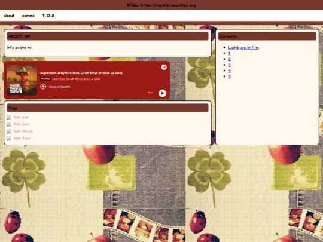The width and height of the screenshot is (323, 242).
Task: Open contents link 1
Action: pyautogui.click(x=229, y=53)
